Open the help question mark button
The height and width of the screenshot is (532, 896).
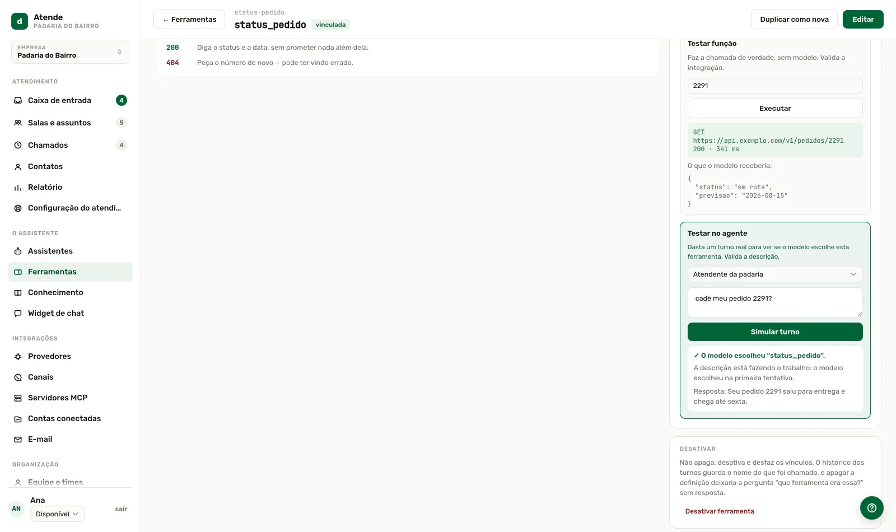click(x=872, y=508)
